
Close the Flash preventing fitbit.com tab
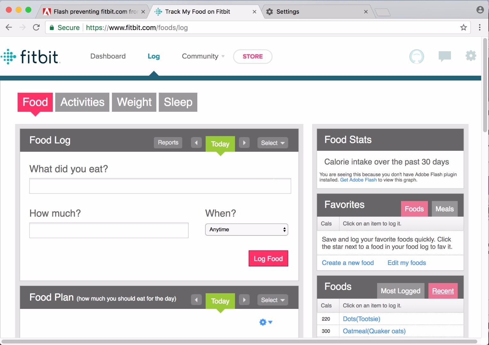[143, 12]
